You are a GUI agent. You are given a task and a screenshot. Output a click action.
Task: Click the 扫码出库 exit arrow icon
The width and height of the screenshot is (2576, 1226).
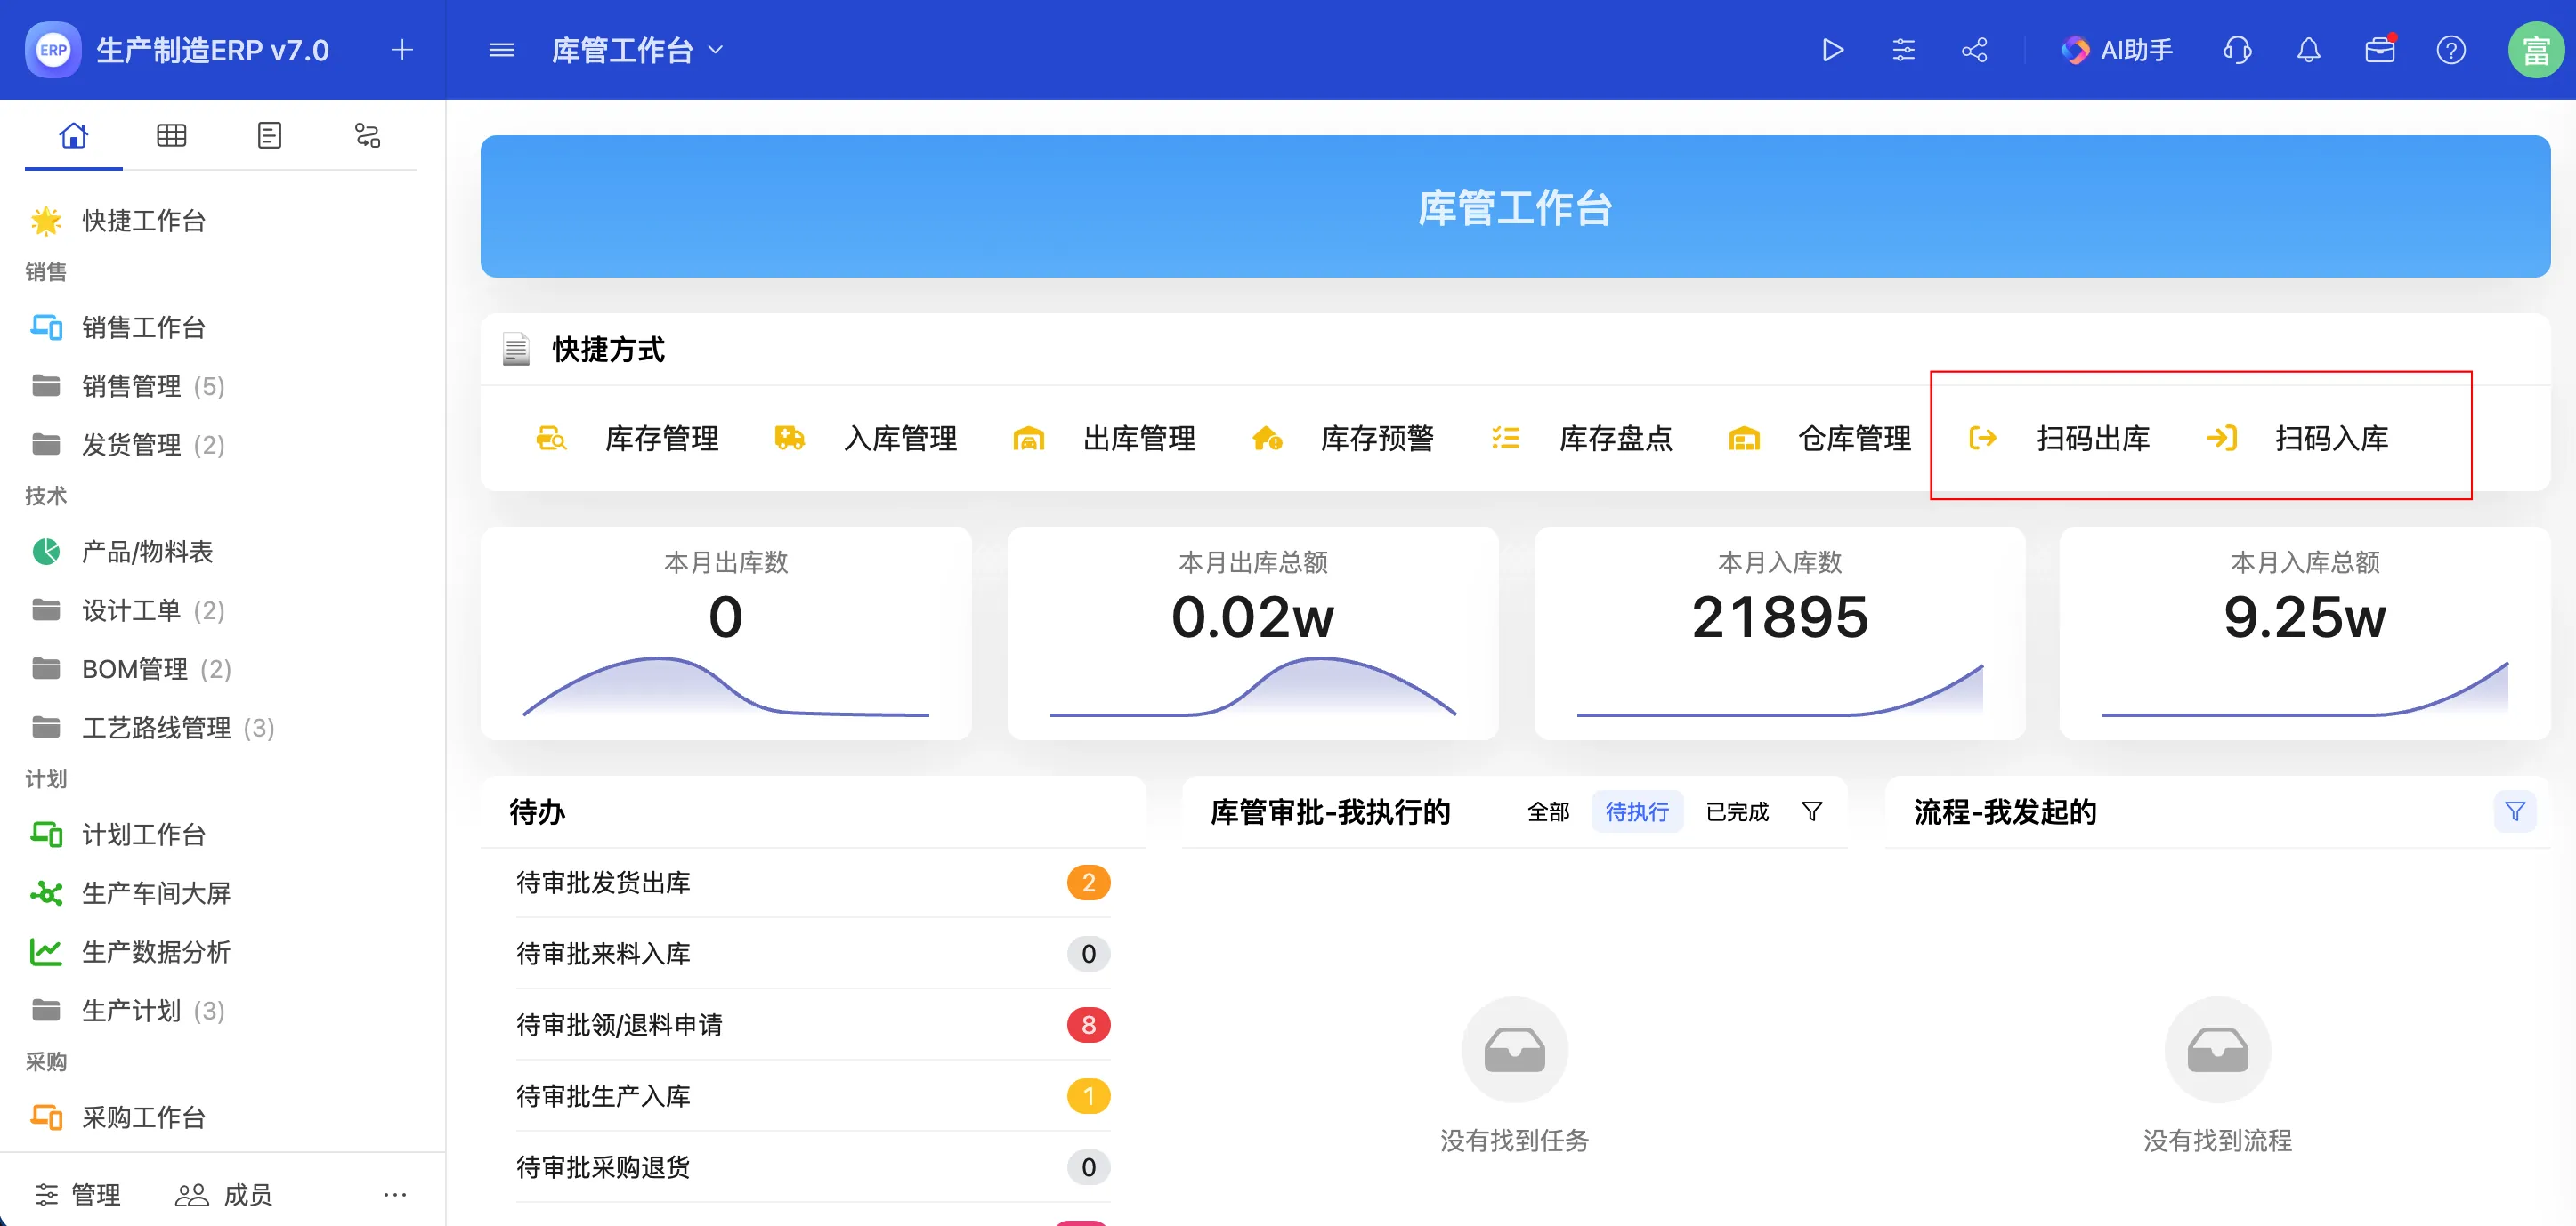click(x=1983, y=439)
